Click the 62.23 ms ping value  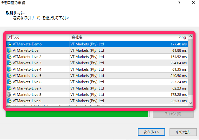point(179,88)
